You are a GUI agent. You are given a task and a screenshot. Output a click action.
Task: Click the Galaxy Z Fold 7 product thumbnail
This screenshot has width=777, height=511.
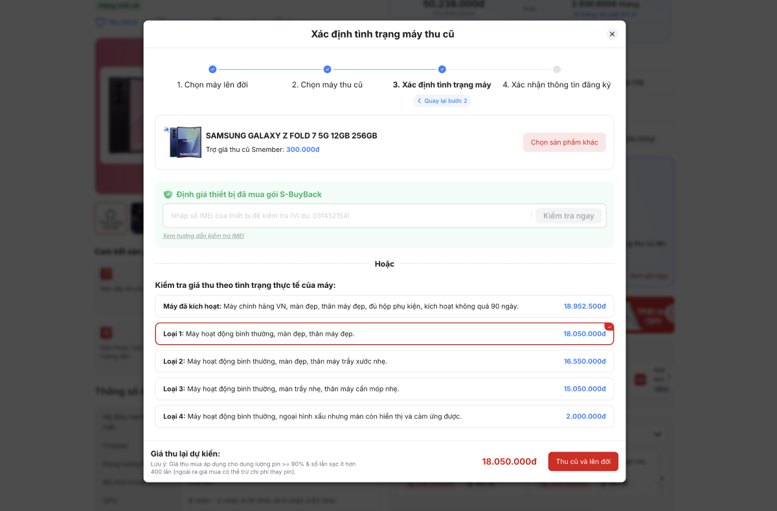185,142
